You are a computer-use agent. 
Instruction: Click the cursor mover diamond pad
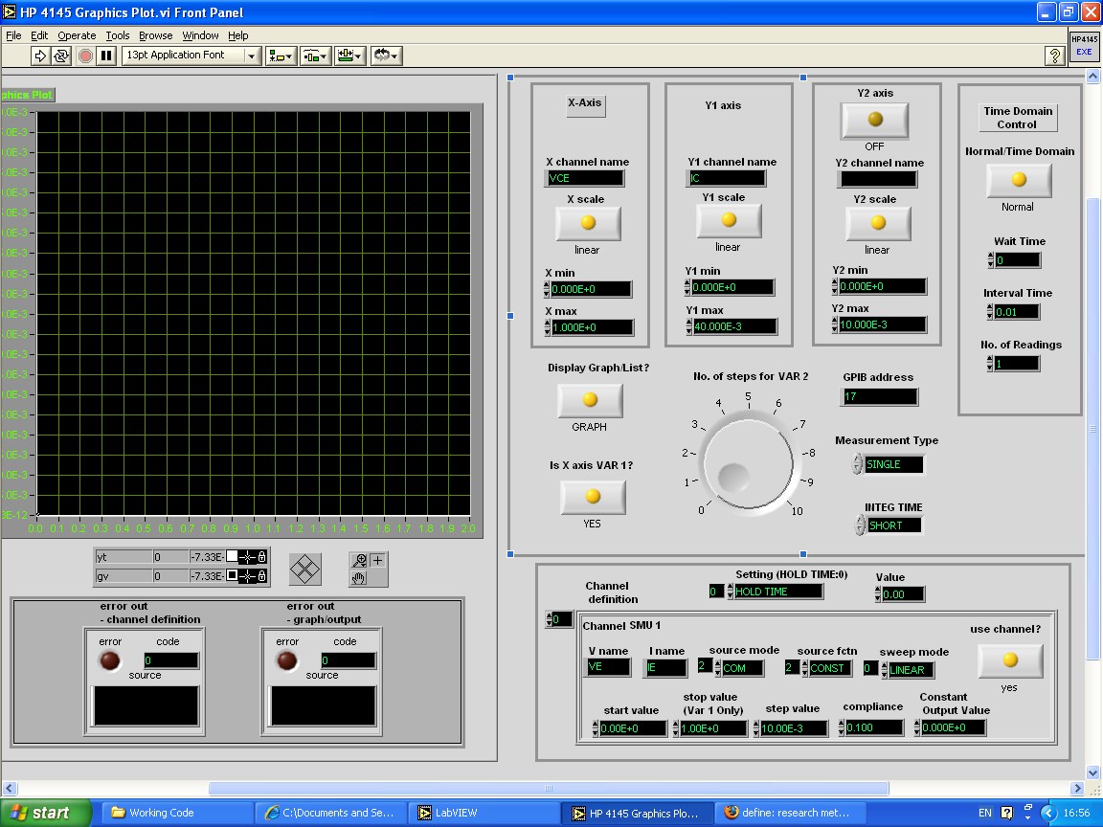tap(305, 570)
